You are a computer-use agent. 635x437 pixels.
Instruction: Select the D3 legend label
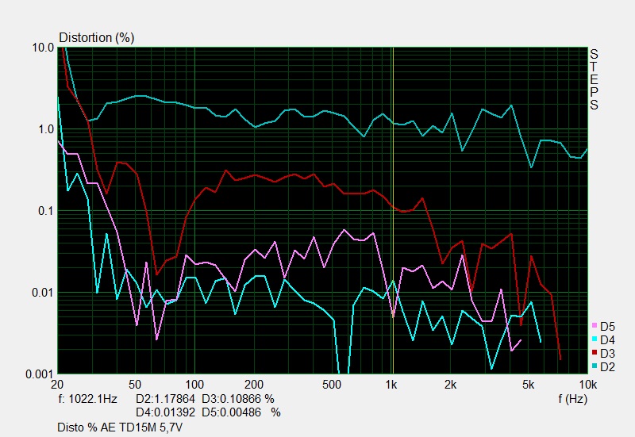[x=607, y=354]
